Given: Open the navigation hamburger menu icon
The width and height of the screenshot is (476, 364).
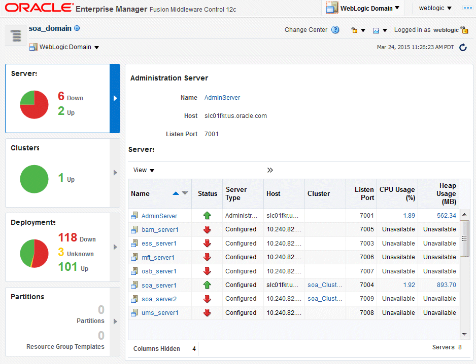Looking at the screenshot, I should coord(16,35).
